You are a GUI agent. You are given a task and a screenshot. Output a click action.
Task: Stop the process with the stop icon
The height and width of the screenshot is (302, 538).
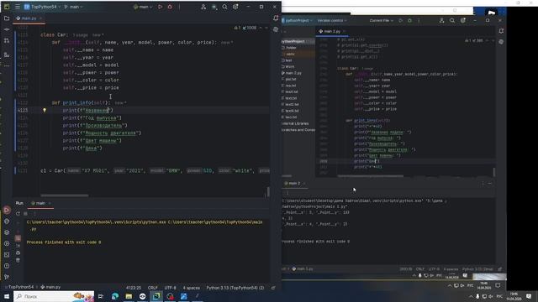pos(25,214)
